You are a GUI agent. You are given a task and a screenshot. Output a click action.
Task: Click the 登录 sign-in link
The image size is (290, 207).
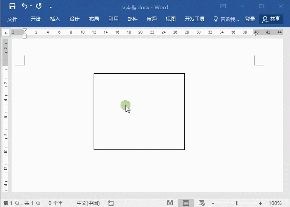coord(250,19)
